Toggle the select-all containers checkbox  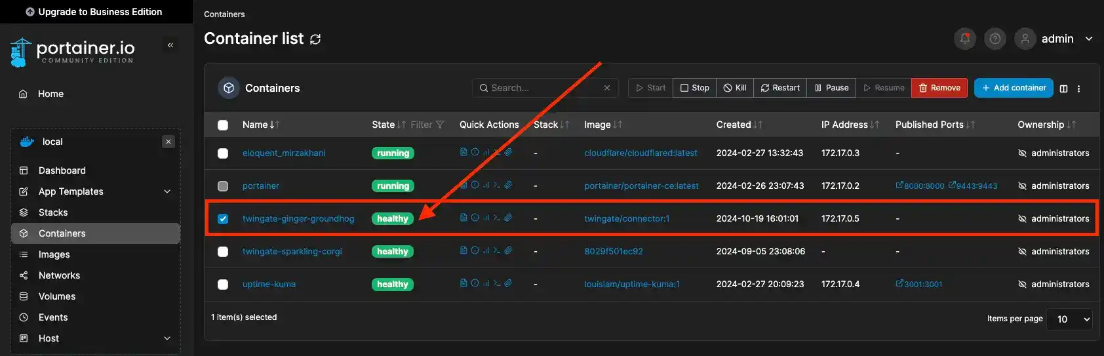click(x=223, y=125)
